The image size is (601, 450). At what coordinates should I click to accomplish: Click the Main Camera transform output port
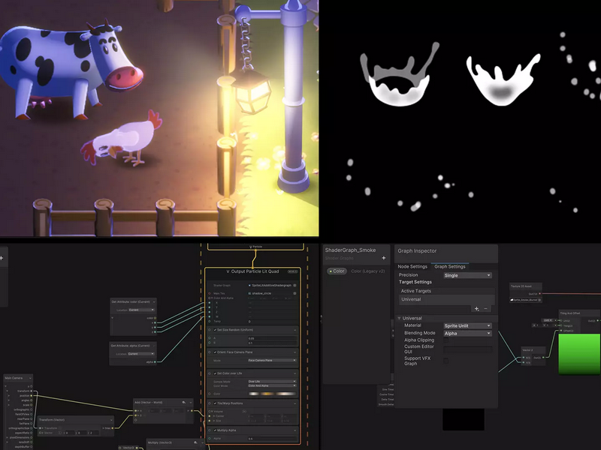[31, 391]
